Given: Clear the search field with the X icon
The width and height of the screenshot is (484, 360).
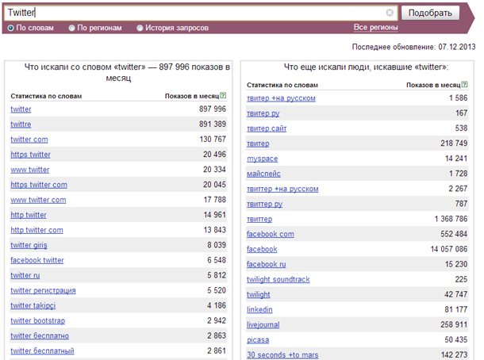Looking at the screenshot, I should (390, 13).
